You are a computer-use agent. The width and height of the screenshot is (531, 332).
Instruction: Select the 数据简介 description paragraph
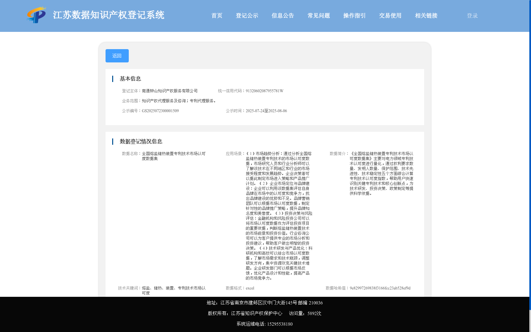(x=382, y=173)
